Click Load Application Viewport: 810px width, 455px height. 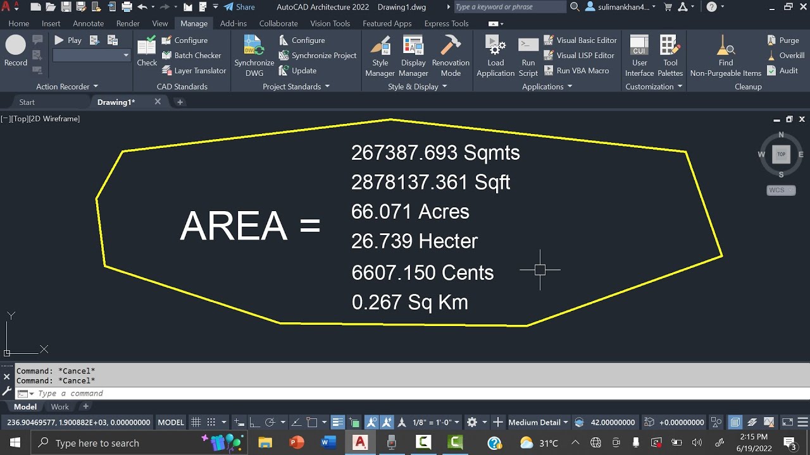pyautogui.click(x=495, y=56)
